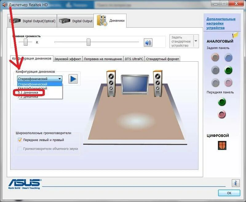Switch to Динамики tab
Image resolution: width=246 pixels, height=202 pixels.
pyautogui.click(x=110, y=21)
